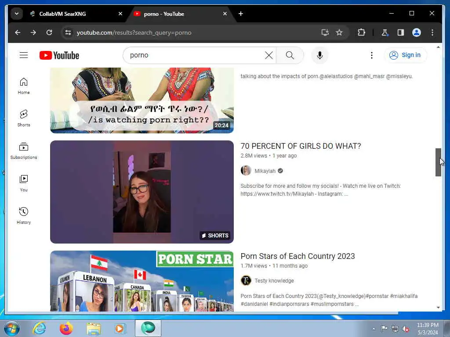
Task: Clear the search box with X
Action: click(269, 55)
